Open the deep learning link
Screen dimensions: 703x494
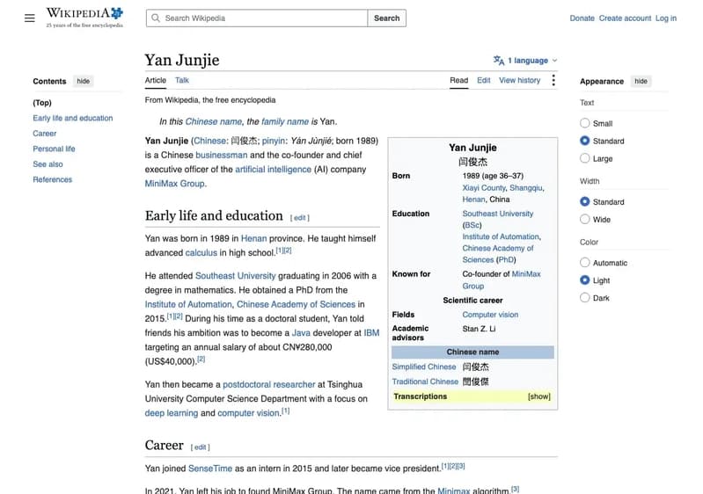click(x=172, y=413)
